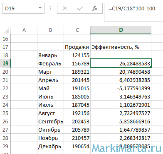Select row 19 header

pyautogui.click(x=5, y=63)
